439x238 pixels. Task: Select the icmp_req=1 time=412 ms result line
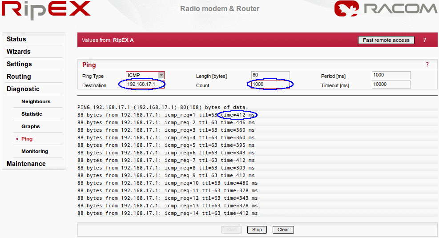coord(166,115)
